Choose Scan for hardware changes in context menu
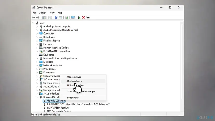Screen dimensions: 215x121 (x=83, y=91)
